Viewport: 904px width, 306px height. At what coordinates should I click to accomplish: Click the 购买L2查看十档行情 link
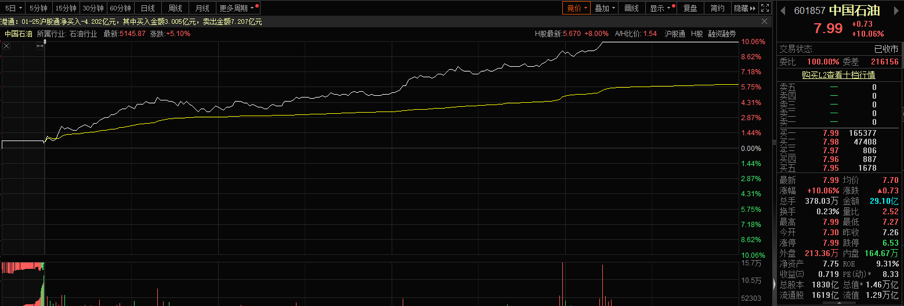pos(838,75)
